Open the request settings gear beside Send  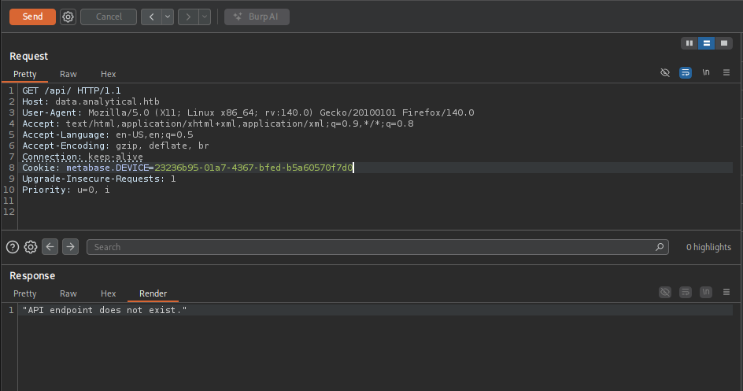(68, 17)
